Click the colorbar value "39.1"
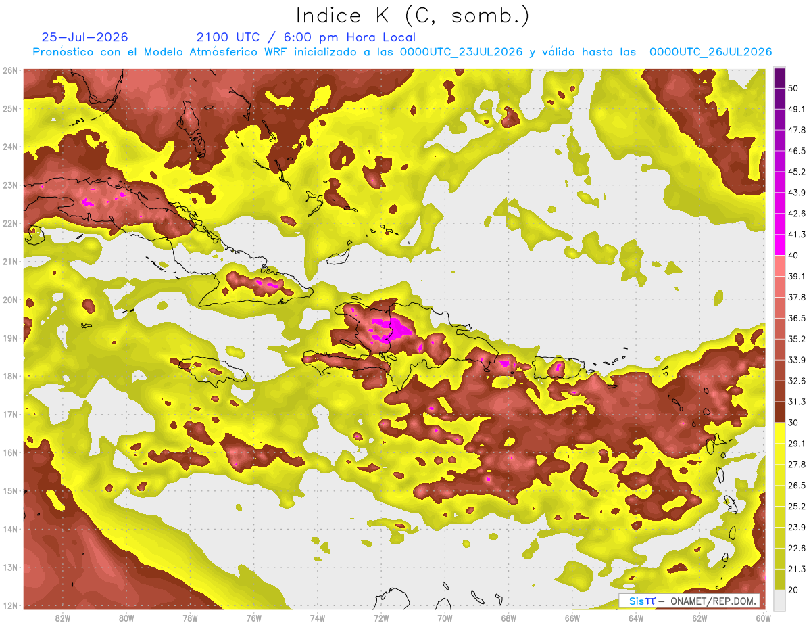 [x=797, y=277]
